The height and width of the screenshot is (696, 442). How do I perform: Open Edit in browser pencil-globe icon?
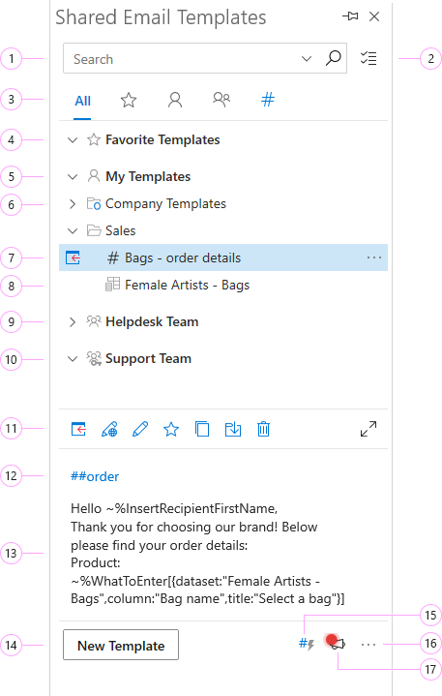(109, 429)
